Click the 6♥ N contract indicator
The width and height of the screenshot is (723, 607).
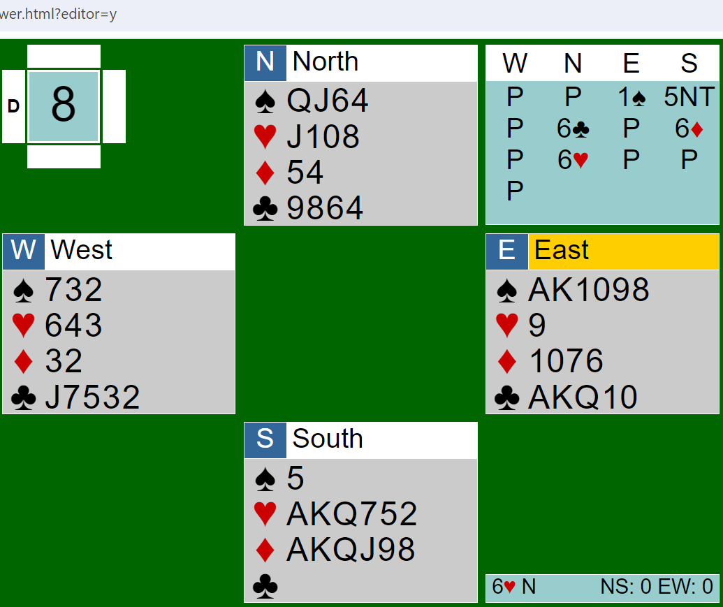[514, 587]
